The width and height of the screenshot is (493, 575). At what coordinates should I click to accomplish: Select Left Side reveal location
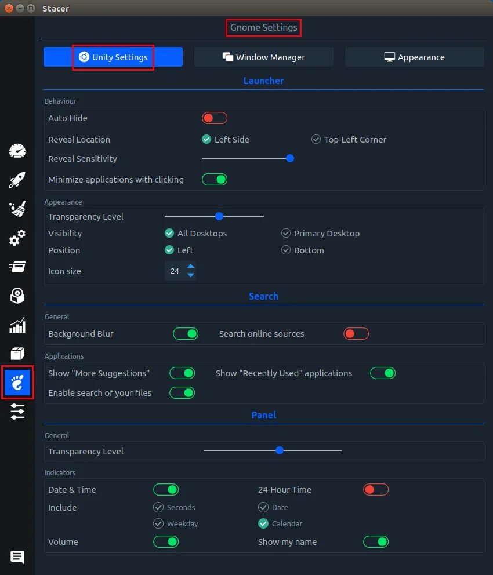226,139
